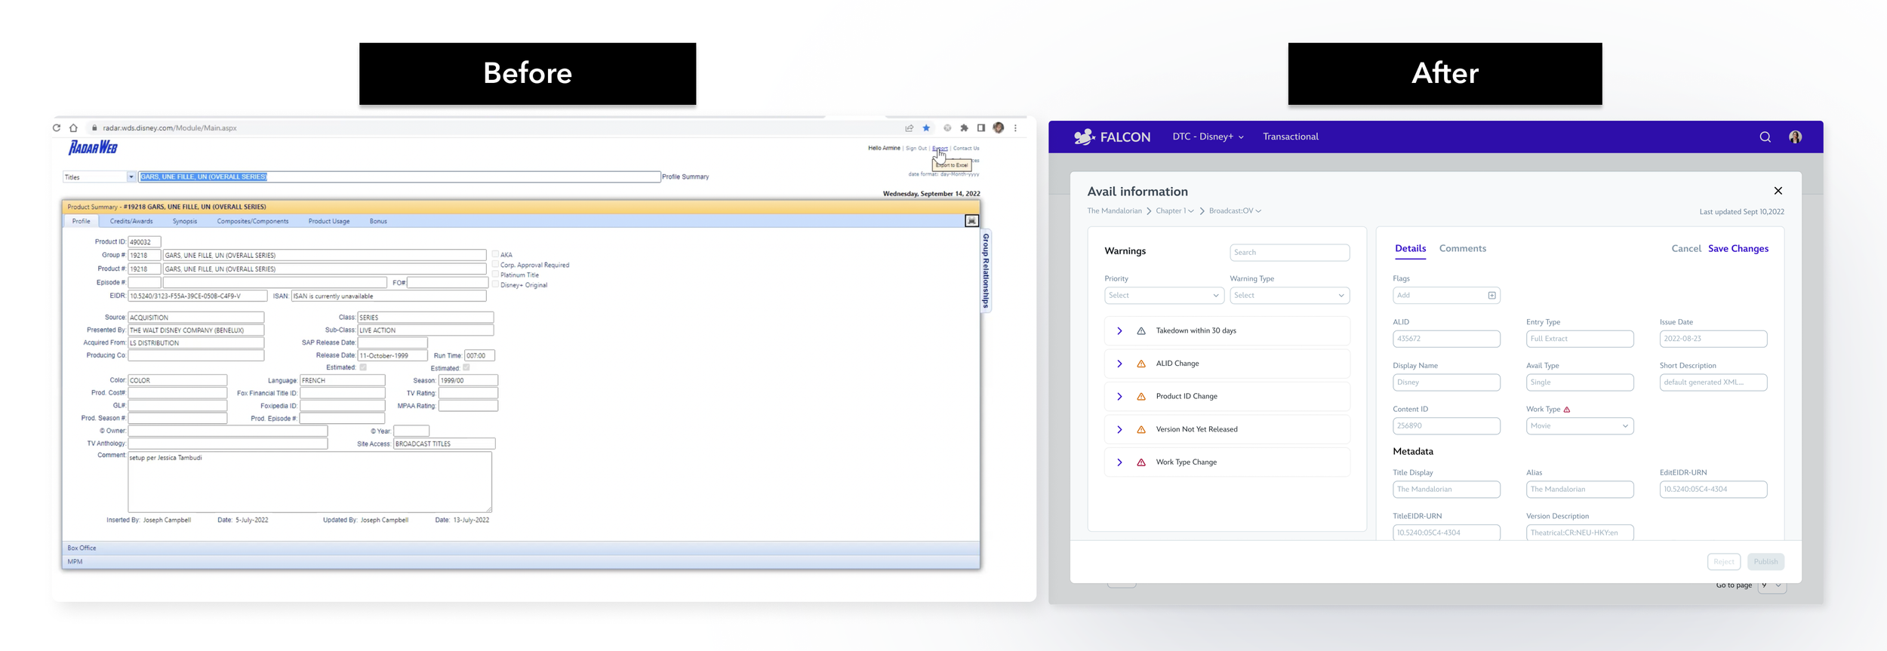Image resolution: width=1887 pixels, height=651 pixels.
Task: Click warning icon for Takedown within 30 days
Action: pos(1141,331)
